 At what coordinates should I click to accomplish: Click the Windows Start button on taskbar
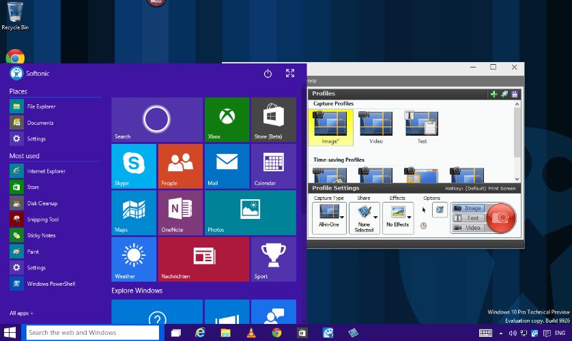[10, 333]
